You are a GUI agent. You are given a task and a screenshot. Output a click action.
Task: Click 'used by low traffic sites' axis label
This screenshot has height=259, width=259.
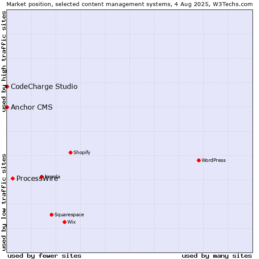[x=4, y=202]
